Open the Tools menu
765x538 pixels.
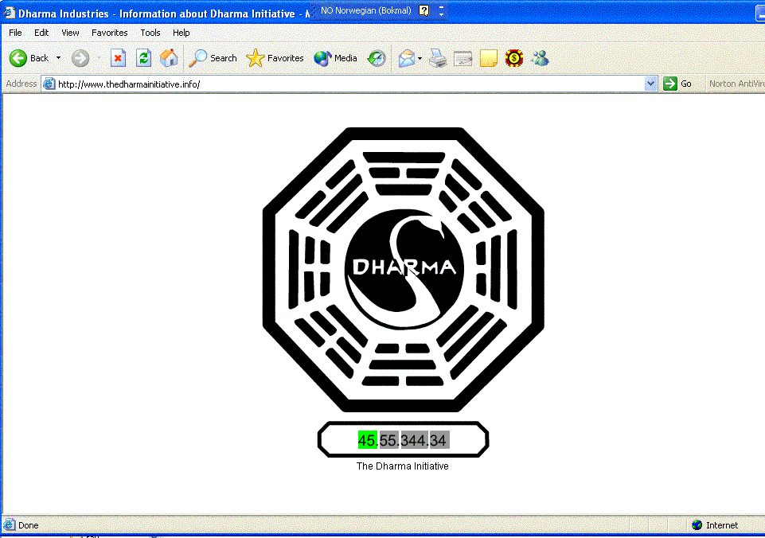(x=150, y=33)
